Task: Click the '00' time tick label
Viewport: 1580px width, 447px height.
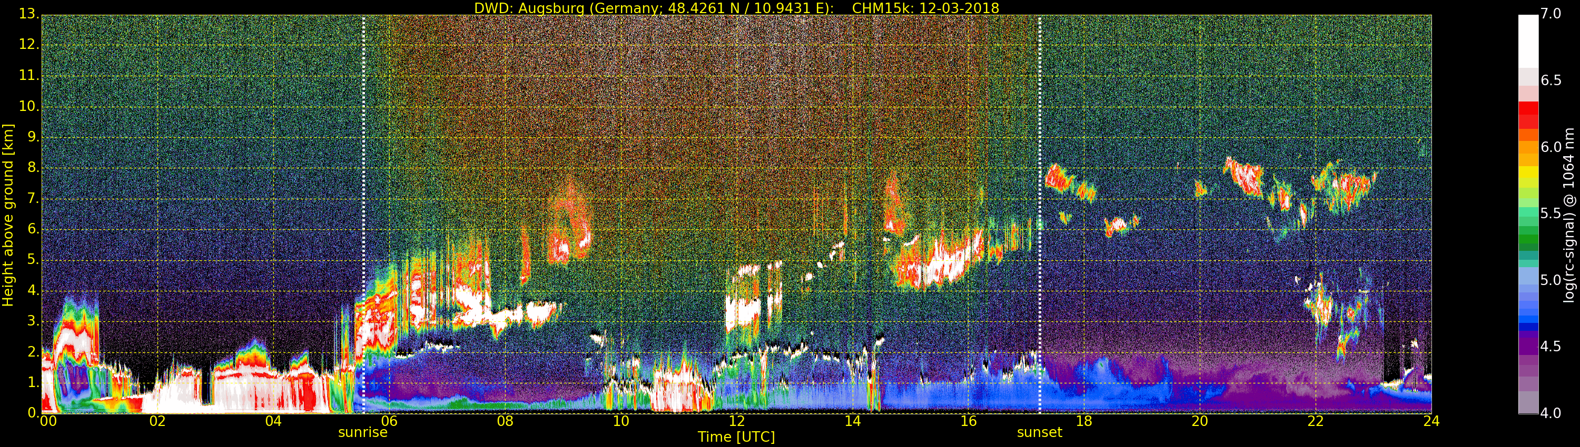Action: (48, 421)
